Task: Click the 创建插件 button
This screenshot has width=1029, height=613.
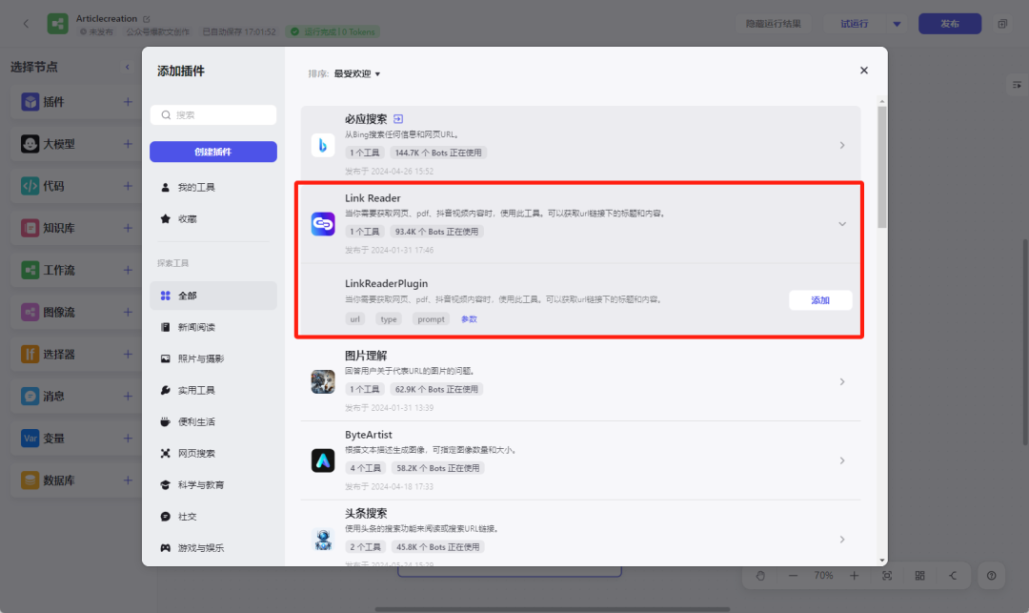Action: pos(212,152)
